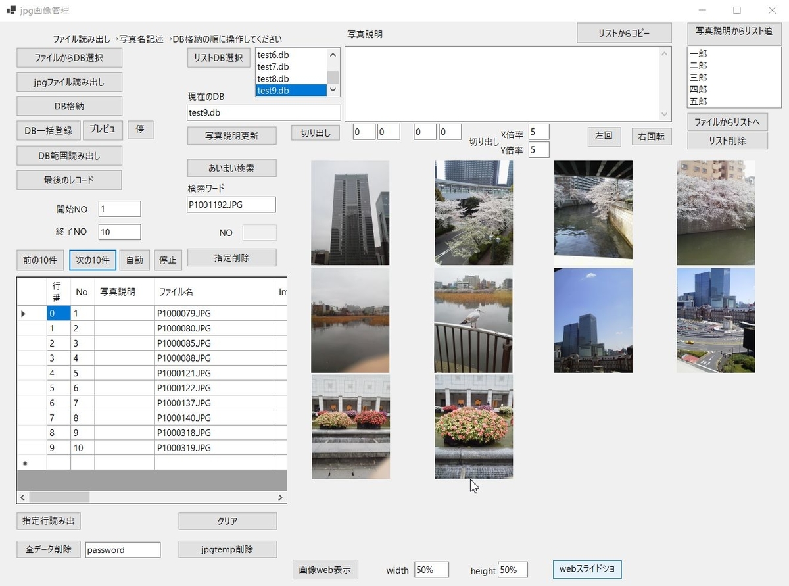The height and width of the screenshot is (586, 789).
Task: Click 全データ削除 button
Action: coord(49,549)
